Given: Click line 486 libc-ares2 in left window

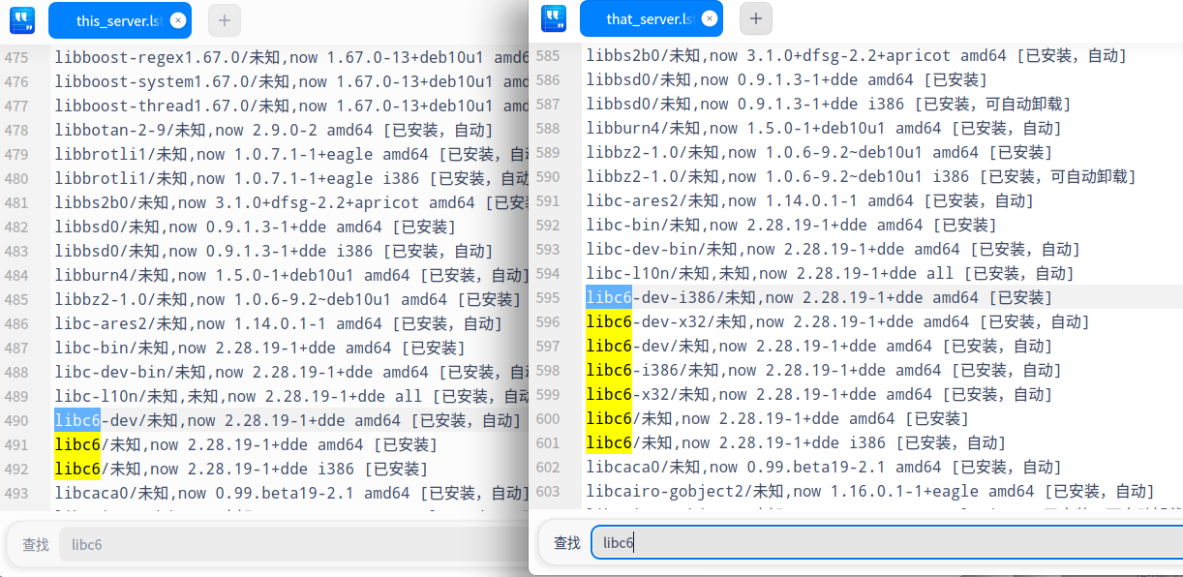Looking at the screenshot, I should [x=279, y=323].
